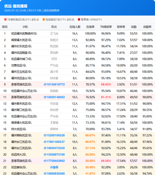Select team name 闽侯福大优远1队
The image size is (155, 175).
coord(21,40)
